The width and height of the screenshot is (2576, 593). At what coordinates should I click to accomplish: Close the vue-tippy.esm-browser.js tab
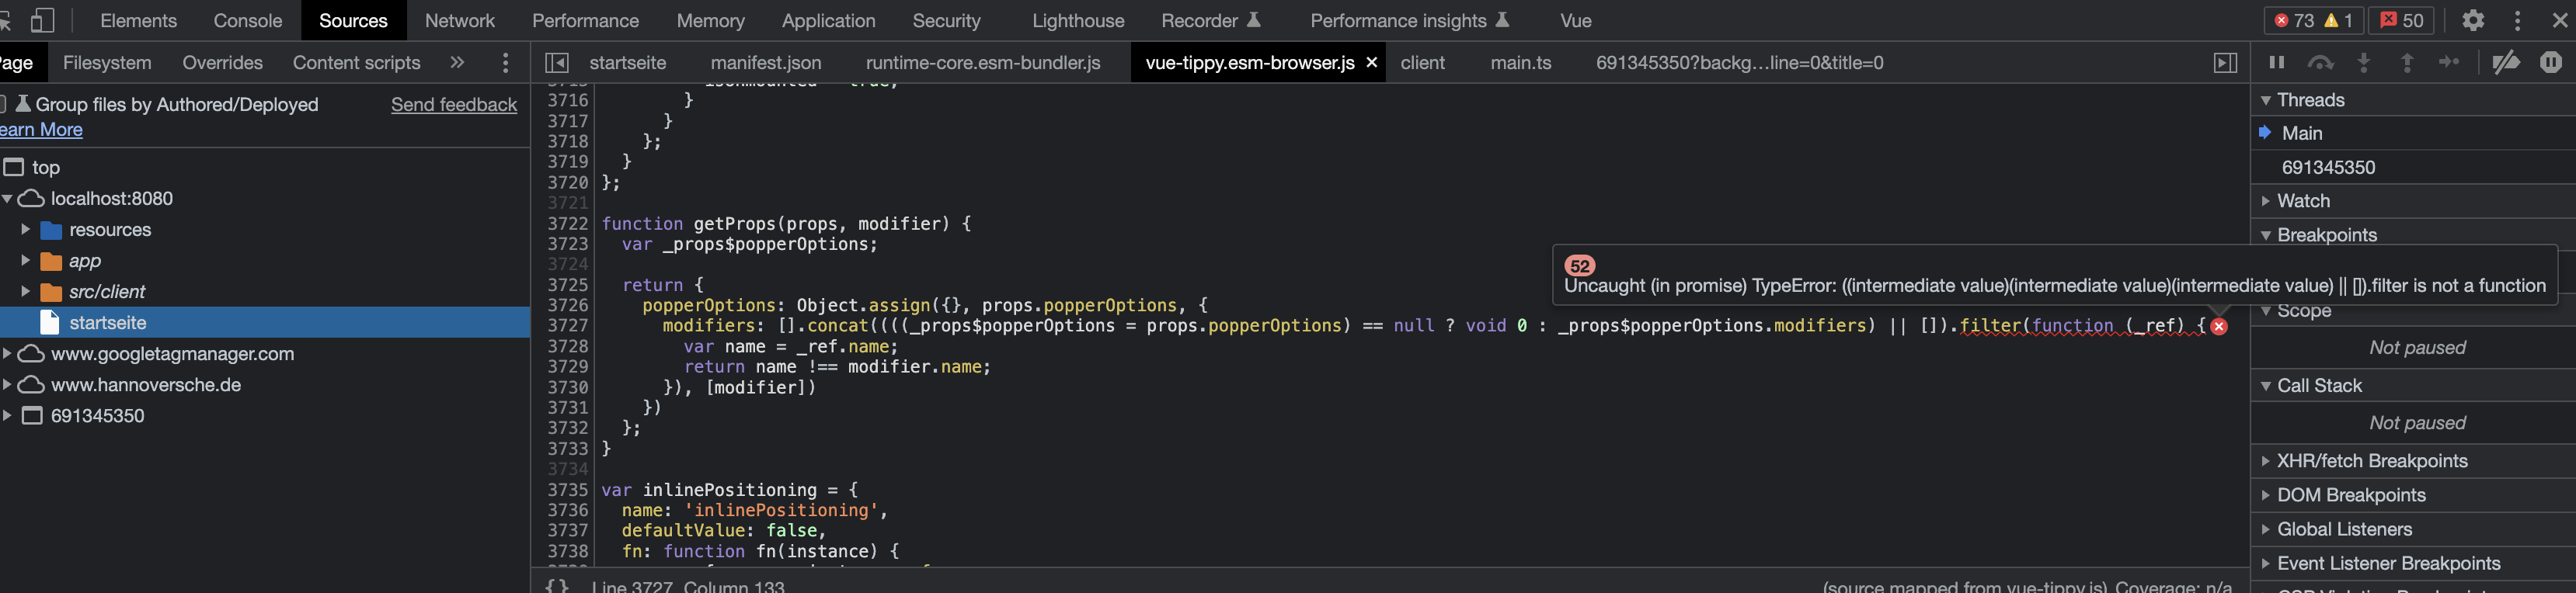[x=1372, y=62]
